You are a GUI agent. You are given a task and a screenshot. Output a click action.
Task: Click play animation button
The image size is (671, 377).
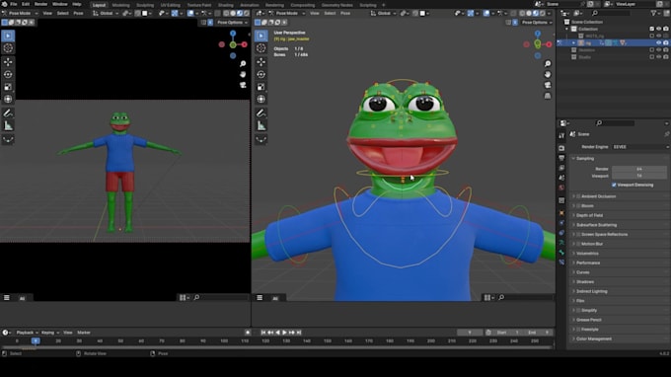click(284, 333)
